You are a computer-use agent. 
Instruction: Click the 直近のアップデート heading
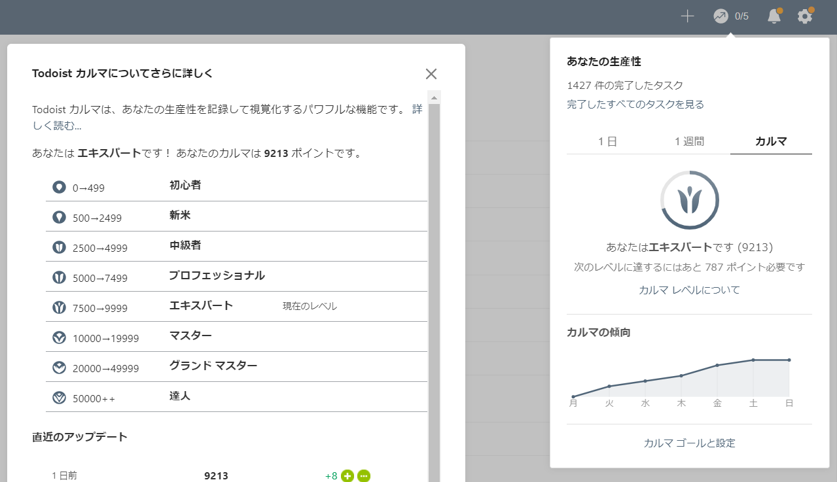pos(80,437)
